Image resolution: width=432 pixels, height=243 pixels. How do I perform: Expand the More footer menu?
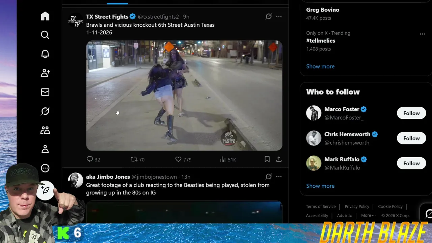(368, 216)
